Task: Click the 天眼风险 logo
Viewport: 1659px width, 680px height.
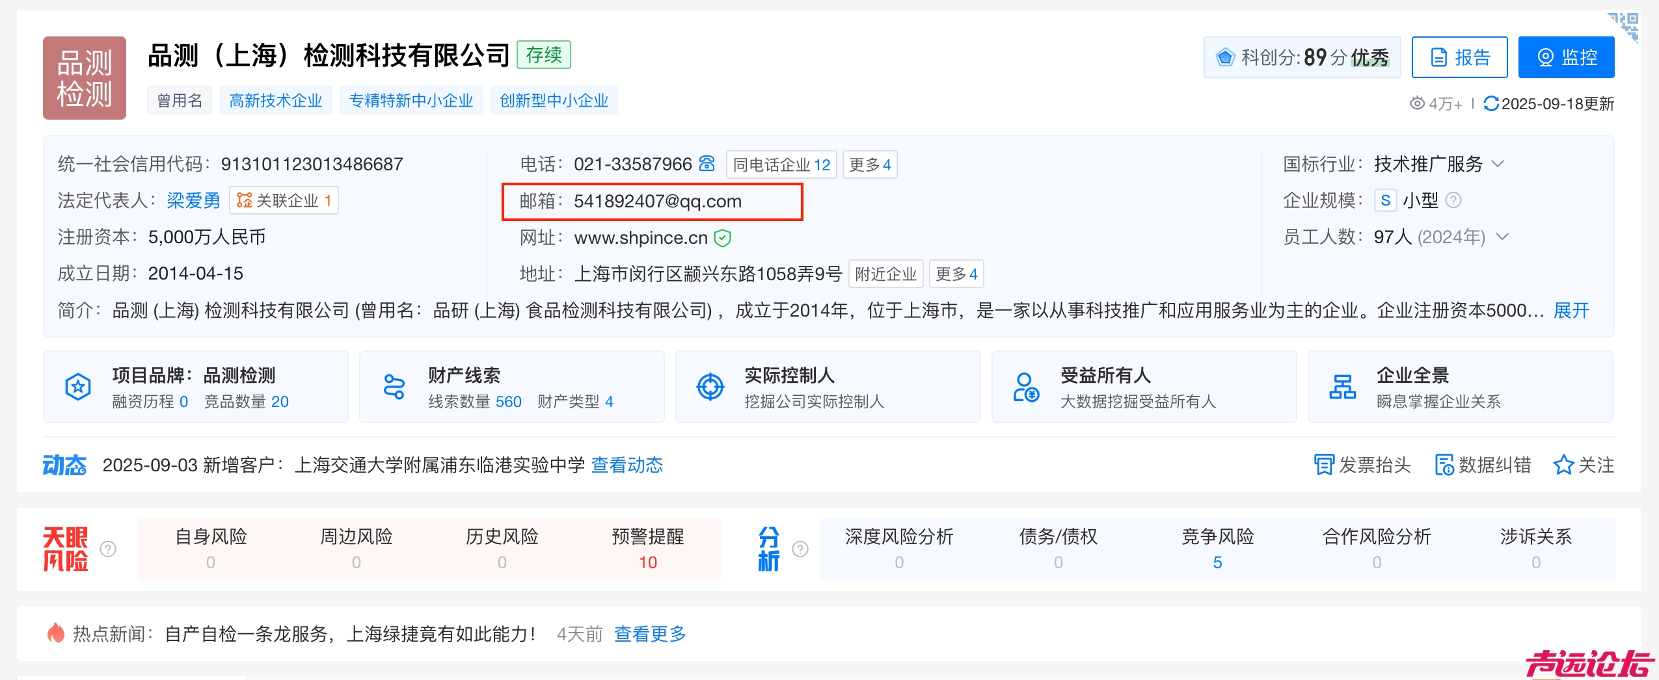Action: click(65, 549)
